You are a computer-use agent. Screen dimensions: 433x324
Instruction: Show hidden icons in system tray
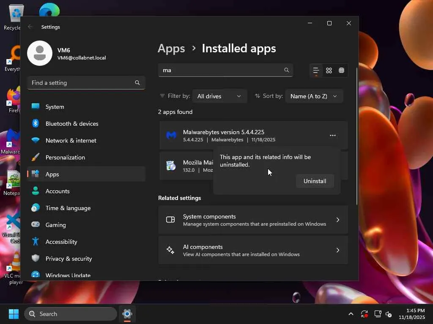click(351, 314)
